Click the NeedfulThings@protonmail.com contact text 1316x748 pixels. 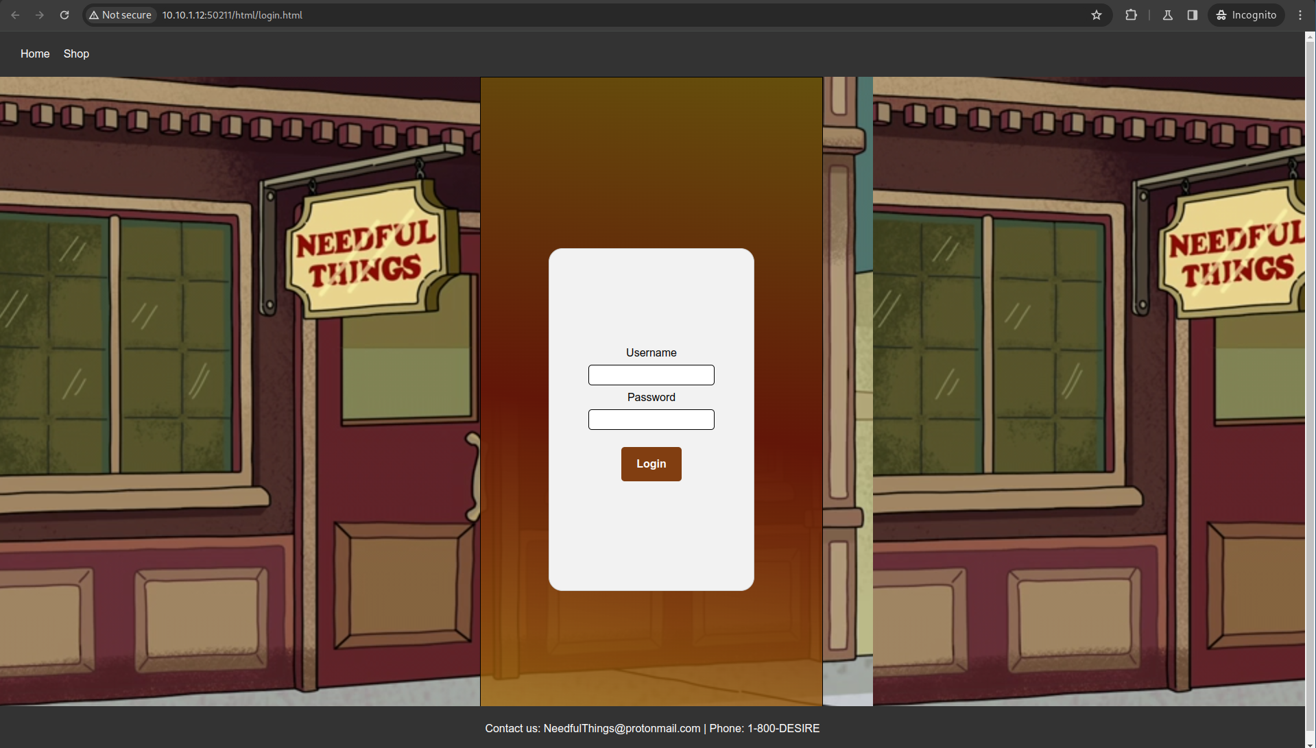click(x=622, y=728)
